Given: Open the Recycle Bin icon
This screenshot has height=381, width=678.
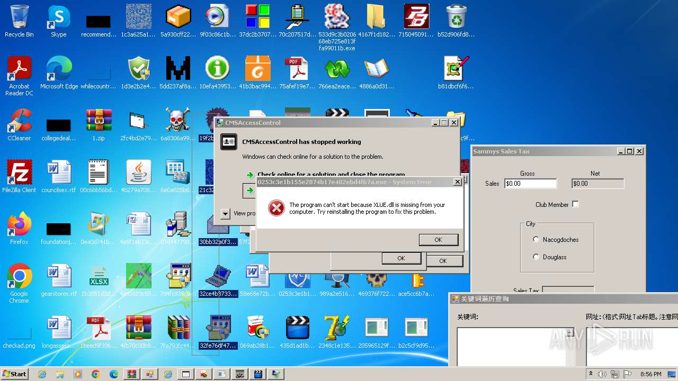Looking at the screenshot, I should (x=19, y=21).
